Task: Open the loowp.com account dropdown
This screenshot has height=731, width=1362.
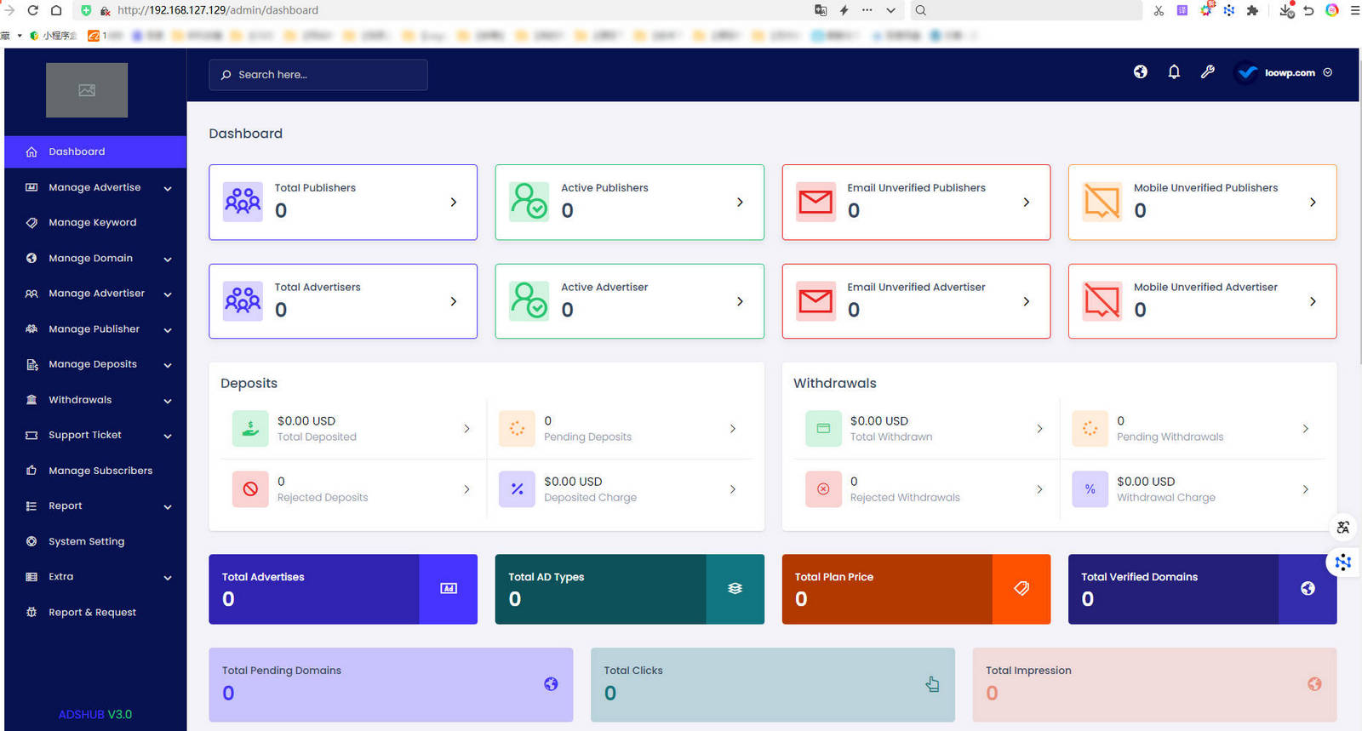Action: point(1285,73)
